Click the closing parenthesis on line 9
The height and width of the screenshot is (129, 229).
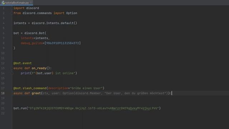(x=14, y=48)
